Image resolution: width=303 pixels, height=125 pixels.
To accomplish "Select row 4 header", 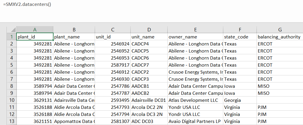I will pyautogui.click(x=11, y=58).
